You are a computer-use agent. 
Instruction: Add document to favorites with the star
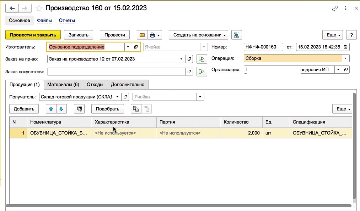tap(39, 8)
